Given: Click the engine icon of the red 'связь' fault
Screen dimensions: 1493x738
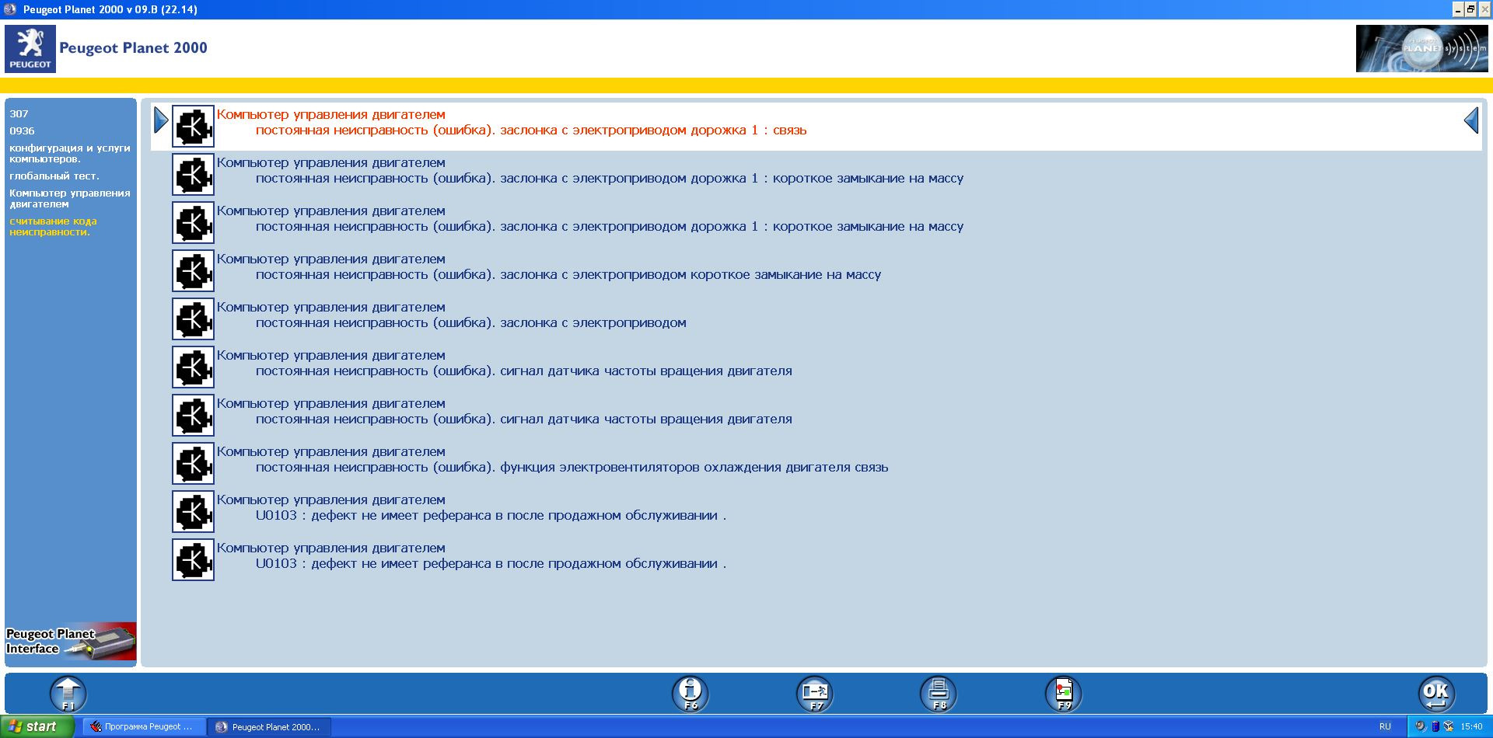Looking at the screenshot, I should coord(193,126).
